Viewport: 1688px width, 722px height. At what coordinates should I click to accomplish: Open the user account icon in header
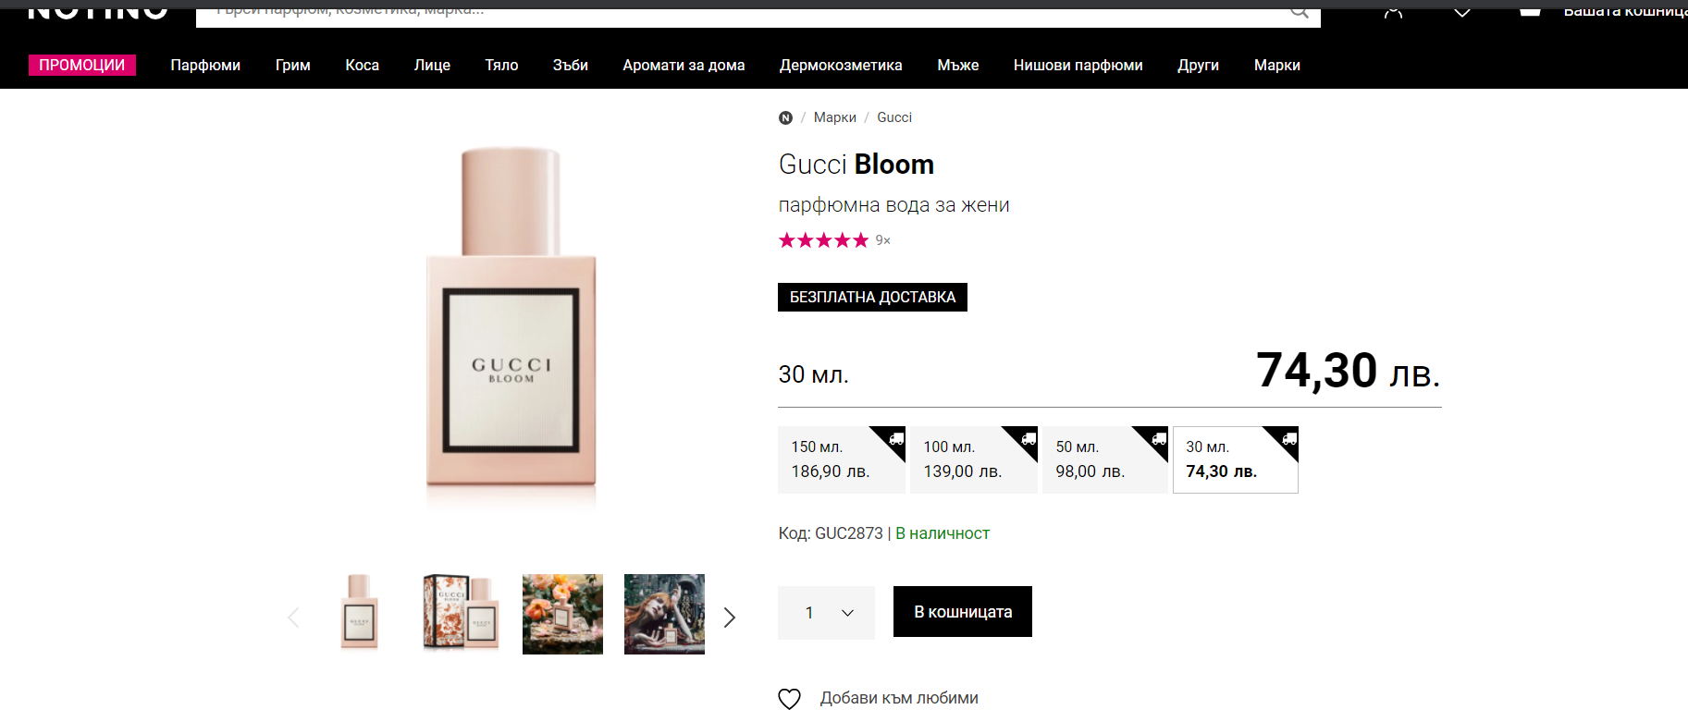[x=1393, y=11]
